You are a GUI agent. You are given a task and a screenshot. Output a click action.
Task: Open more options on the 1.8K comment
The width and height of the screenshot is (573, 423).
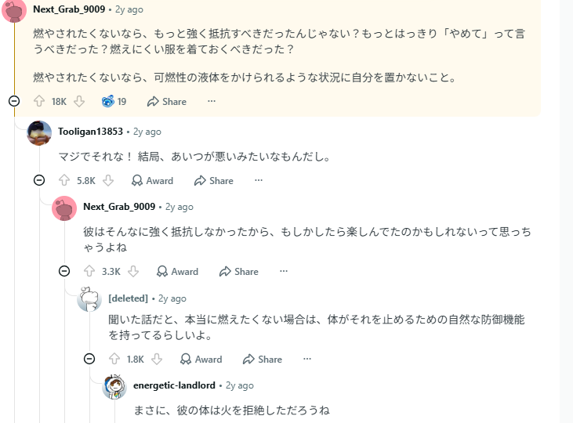click(307, 359)
